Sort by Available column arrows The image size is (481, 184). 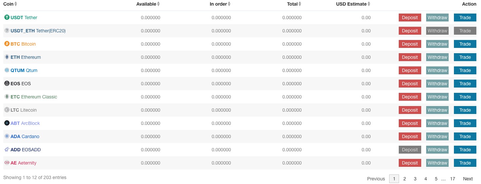click(x=159, y=4)
